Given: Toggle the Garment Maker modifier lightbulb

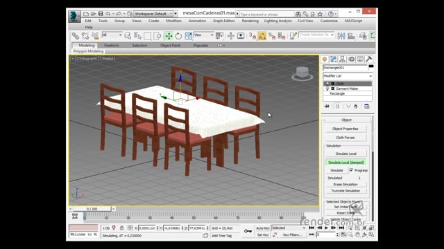Looking at the screenshot, I should tap(327, 89).
